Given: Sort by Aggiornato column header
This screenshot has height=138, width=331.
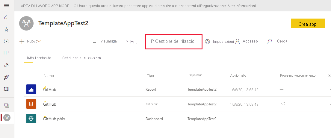Looking at the screenshot, I should 238,75.
